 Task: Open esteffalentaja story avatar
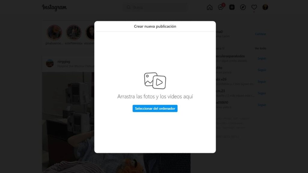[74, 32]
